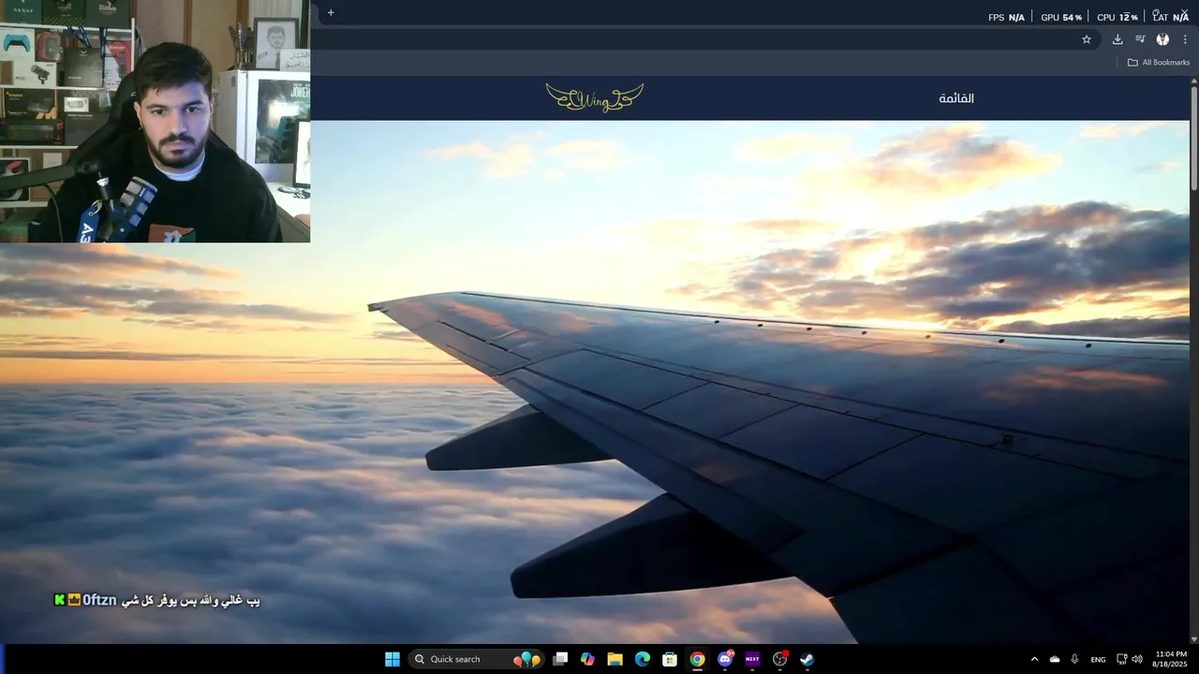This screenshot has height=674, width=1199.
Task: Open Discord from the taskbar
Action: [x=725, y=659]
